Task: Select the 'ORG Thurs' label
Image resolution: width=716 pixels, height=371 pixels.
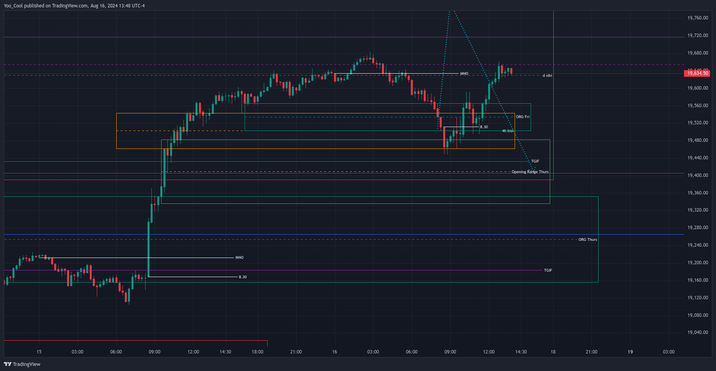Action: 588,240
